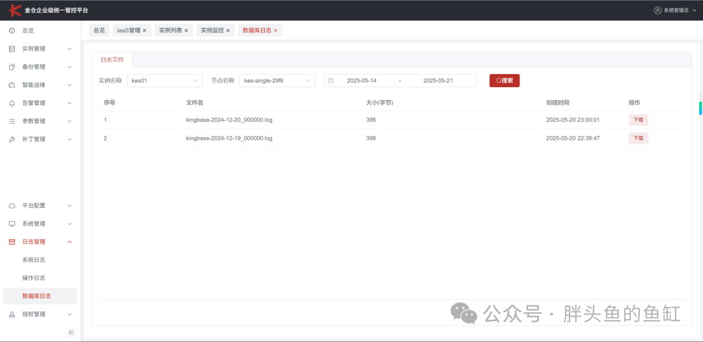Expand the 授权管理 menu chevron
The width and height of the screenshot is (703, 342).
[x=70, y=314]
